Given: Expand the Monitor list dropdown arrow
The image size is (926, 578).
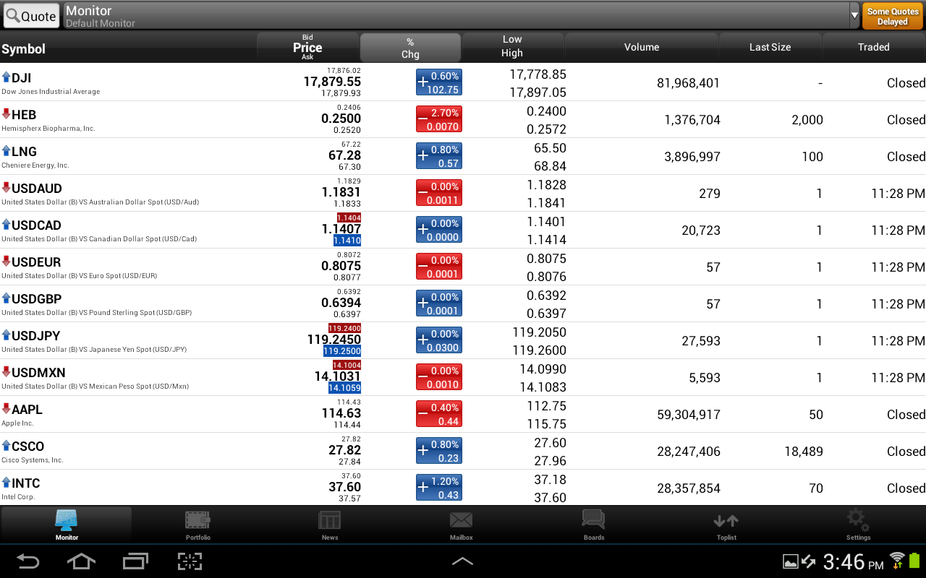Looking at the screenshot, I should coord(854,15).
